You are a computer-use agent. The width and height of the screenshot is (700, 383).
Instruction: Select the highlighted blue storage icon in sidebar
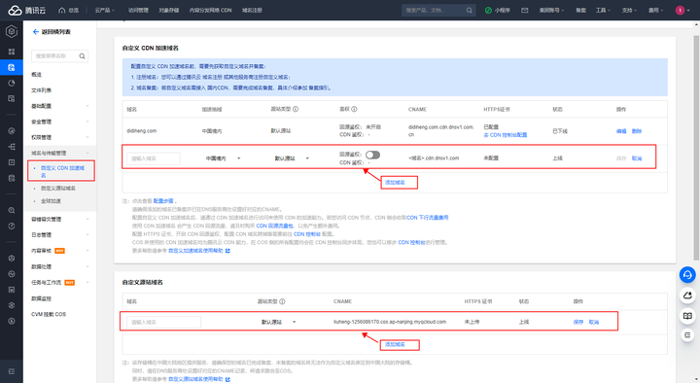click(12, 67)
